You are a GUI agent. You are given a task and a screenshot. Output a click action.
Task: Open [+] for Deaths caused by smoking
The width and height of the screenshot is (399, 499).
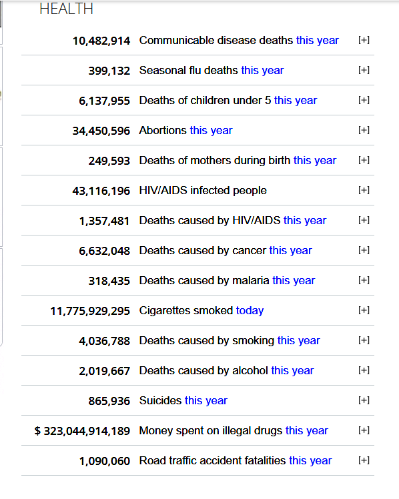click(364, 340)
